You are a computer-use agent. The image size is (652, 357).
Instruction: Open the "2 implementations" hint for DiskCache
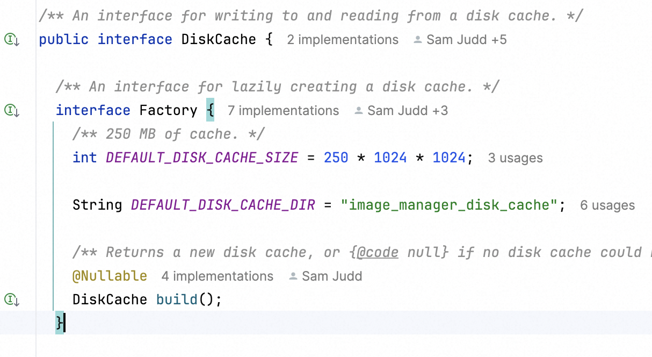point(343,40)
